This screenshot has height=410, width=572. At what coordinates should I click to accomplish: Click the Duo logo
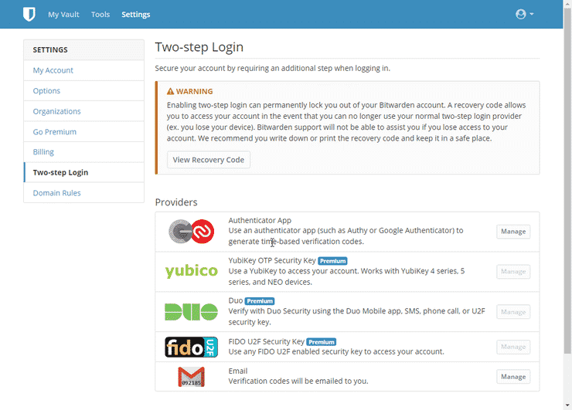pyautogui.click(x=192, y=312)
